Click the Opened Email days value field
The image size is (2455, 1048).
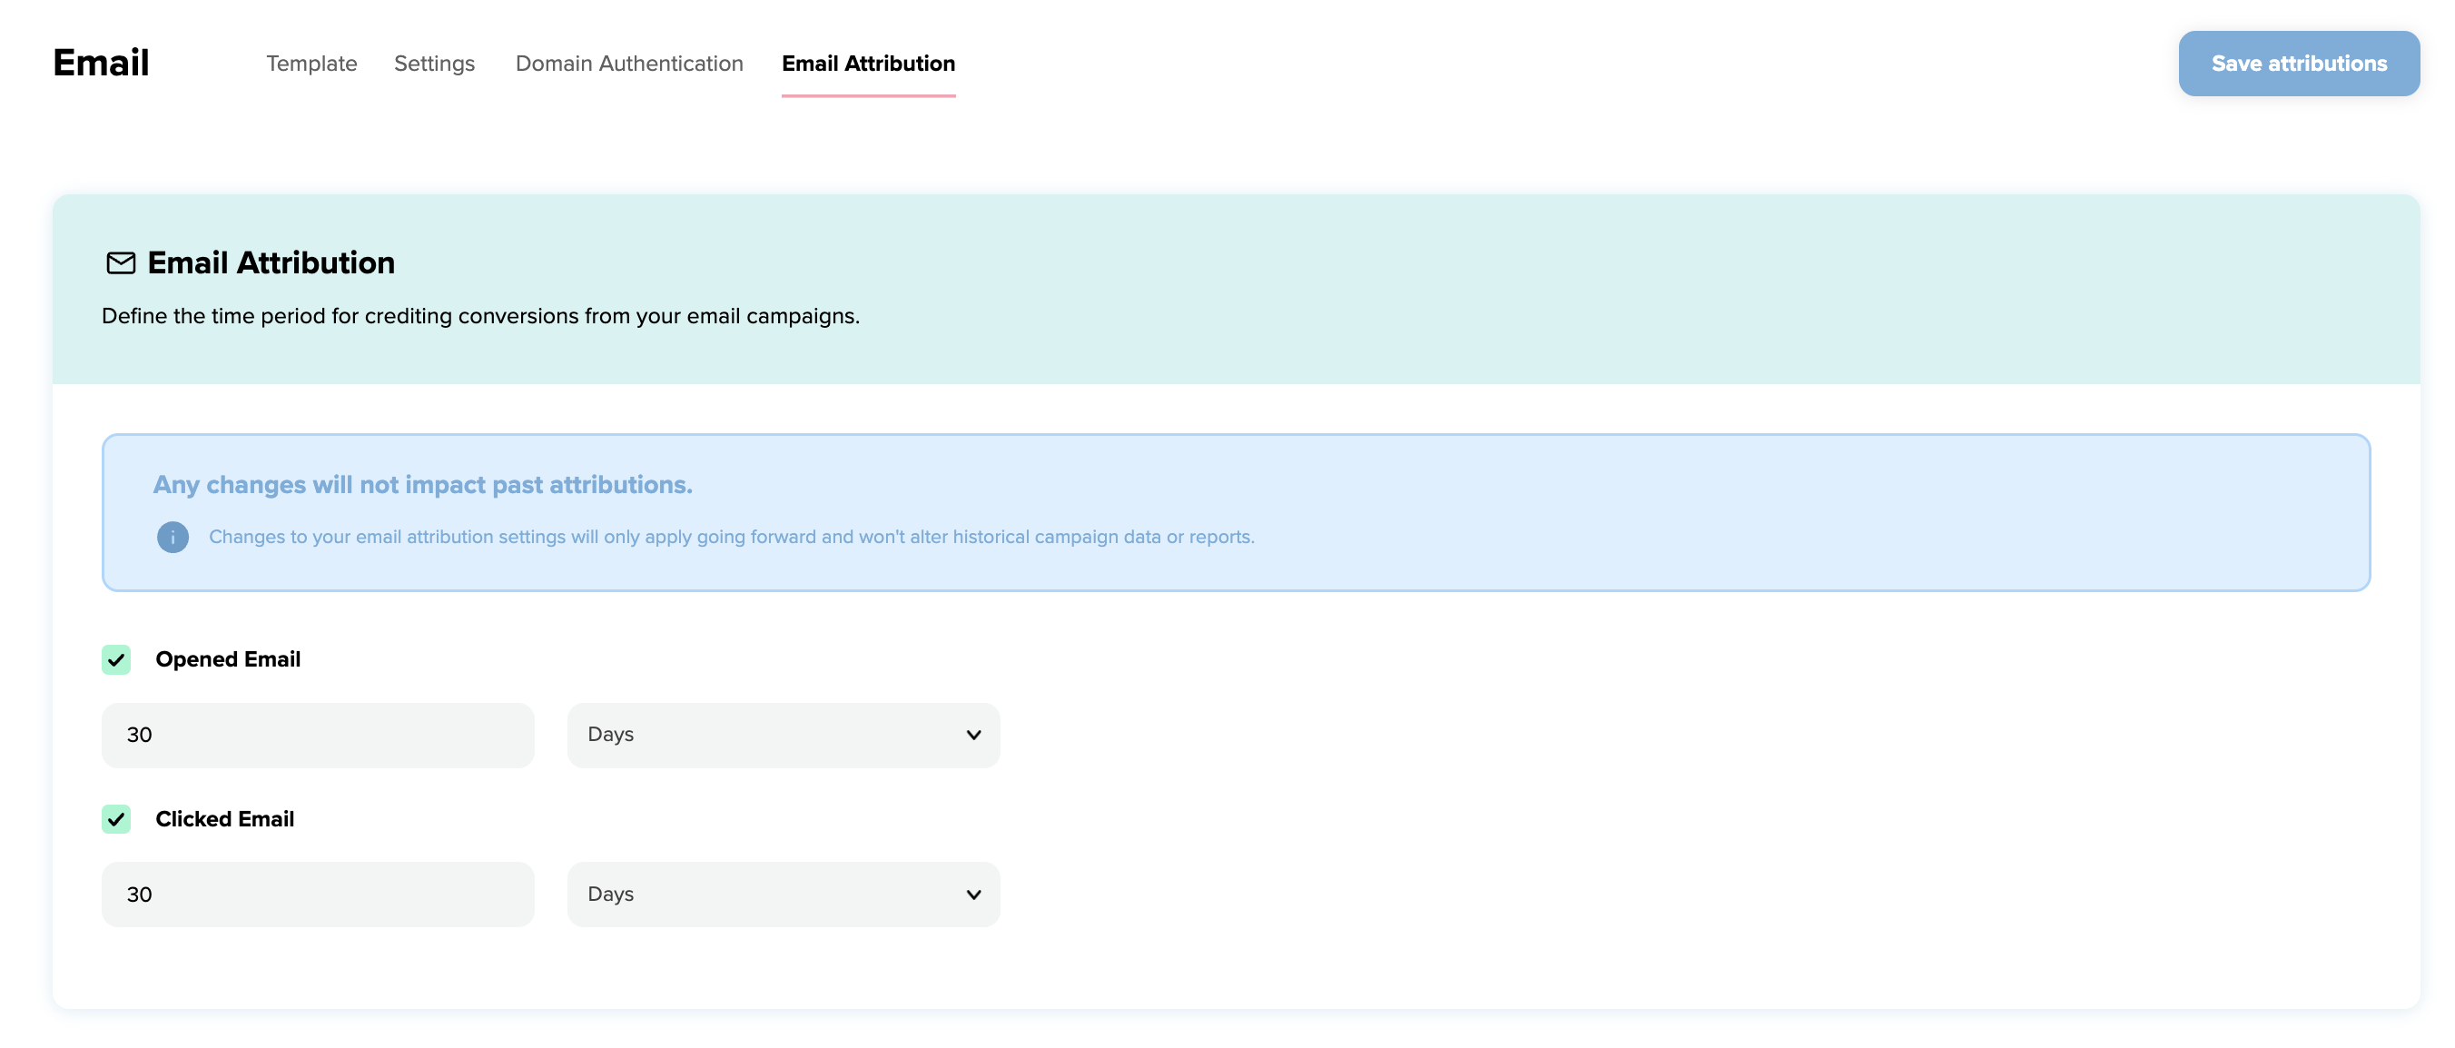318,735
